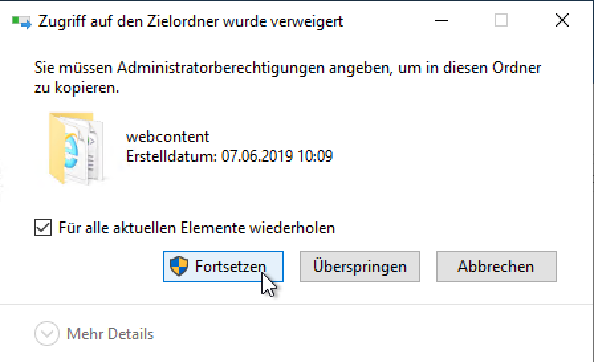Click the circled chevron next to Mehr Details

pos(46,333)
